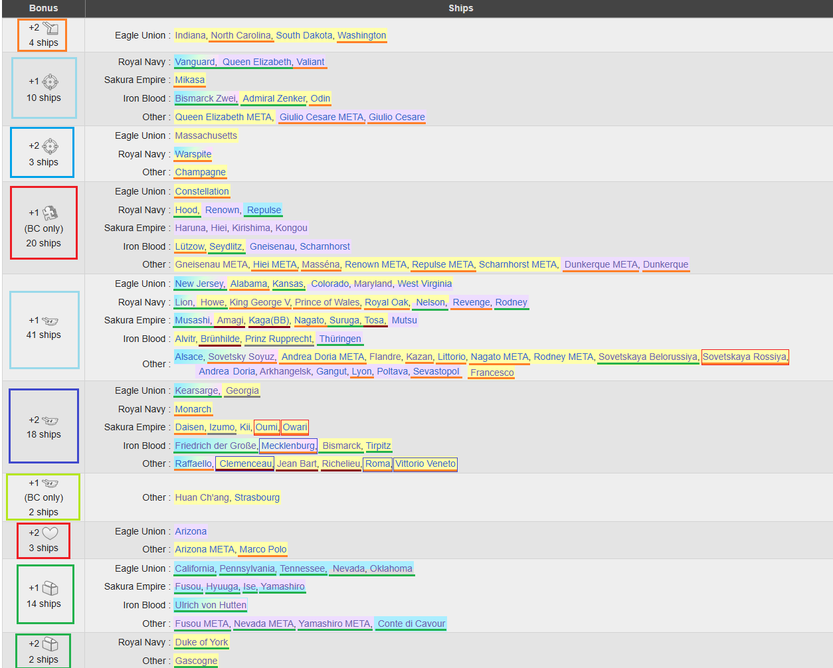The image size is (833, 668).
Task: Open the Brünhilde ship link
Action: click(221, 339)
